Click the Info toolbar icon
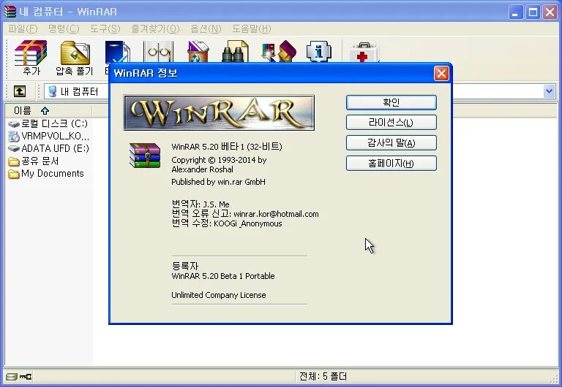562x387 pixels. pos(318,52)
